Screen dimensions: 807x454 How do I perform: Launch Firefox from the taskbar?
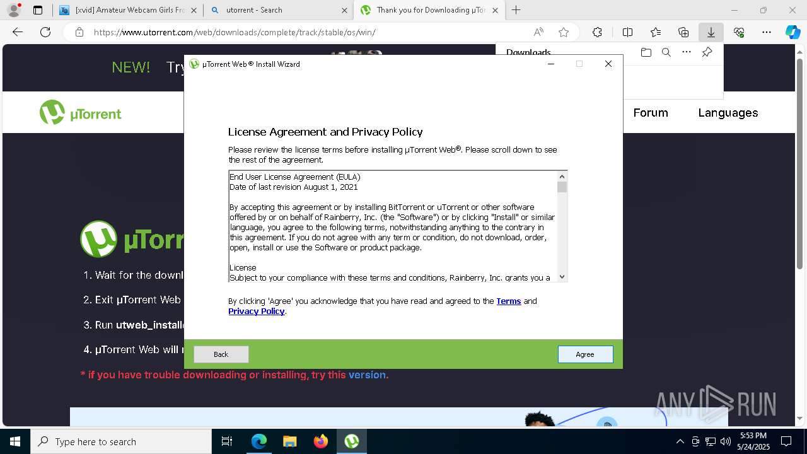tap(321, 441)
